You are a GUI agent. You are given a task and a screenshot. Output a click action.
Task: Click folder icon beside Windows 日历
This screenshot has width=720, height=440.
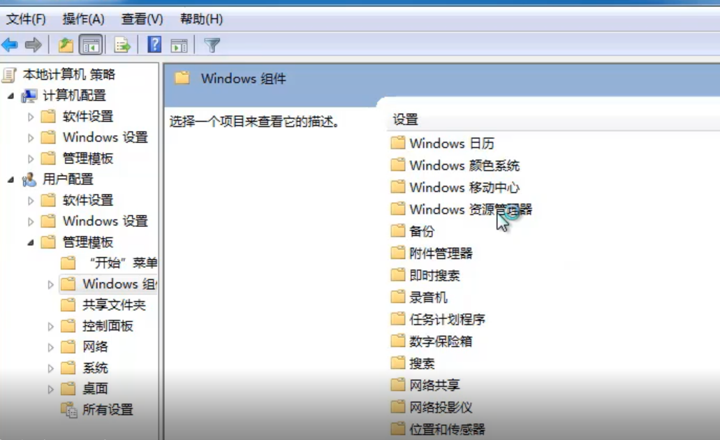point(397,143)
